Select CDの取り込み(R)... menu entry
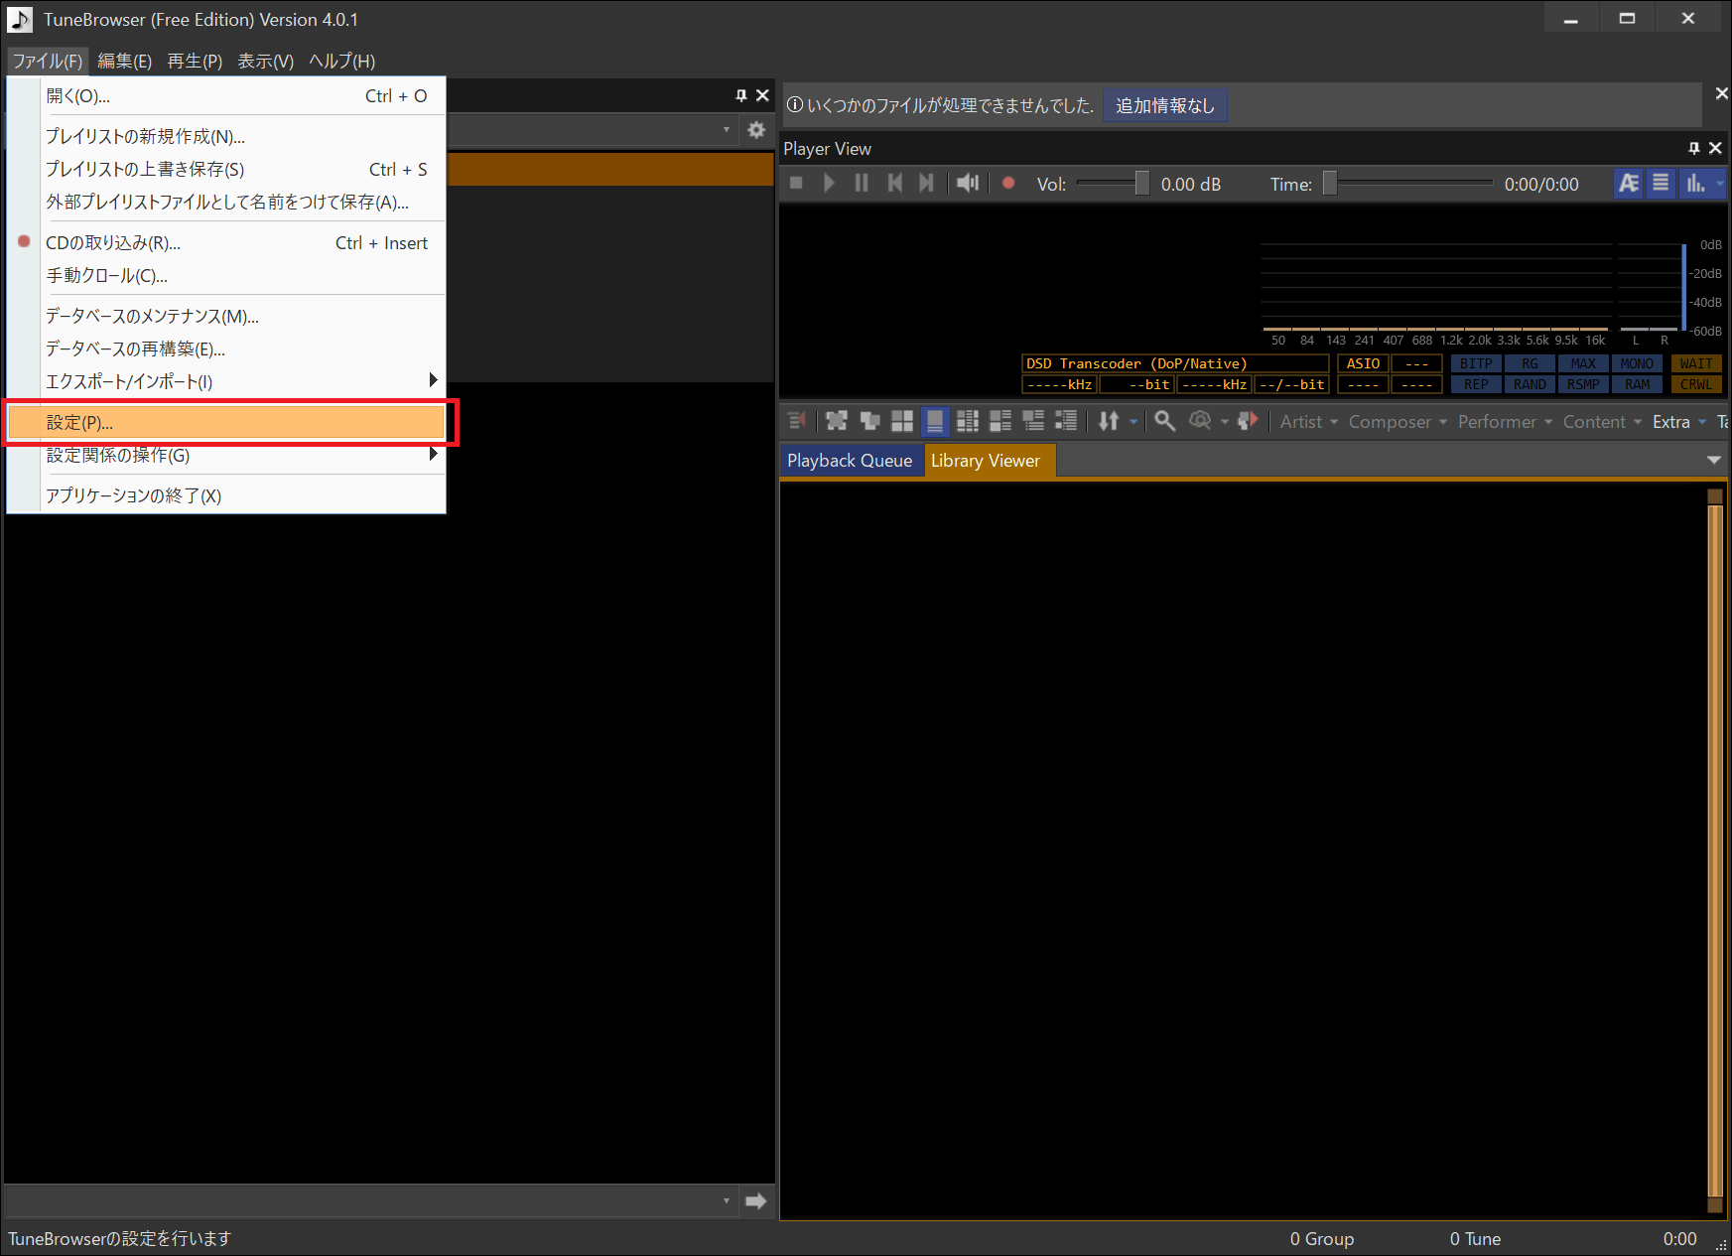1732x1256 pixels. click(x=226, y=243)
